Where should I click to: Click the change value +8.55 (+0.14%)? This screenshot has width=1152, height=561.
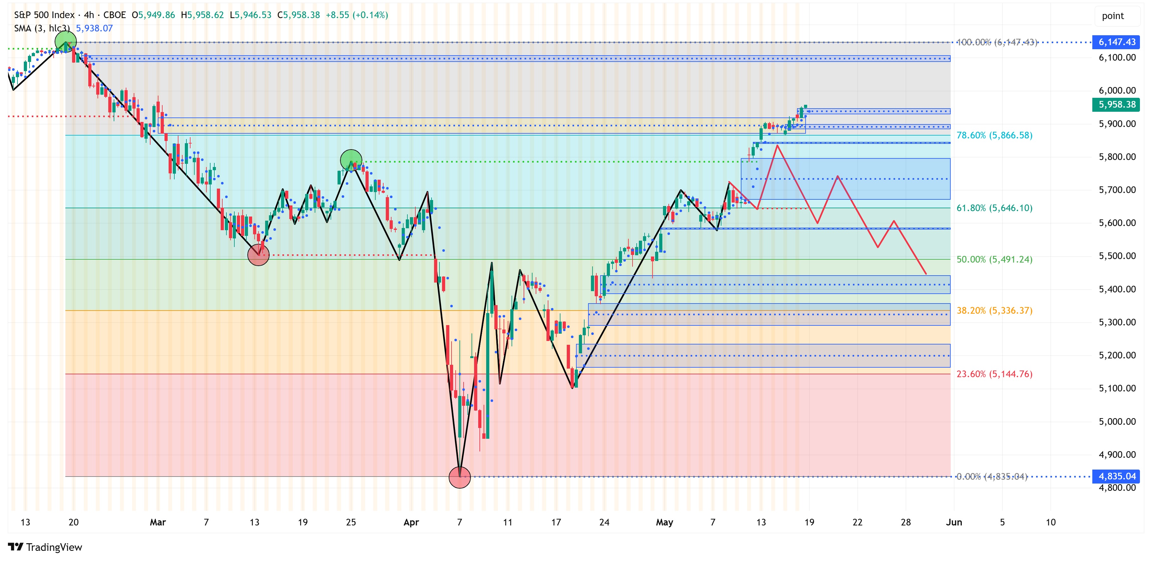click(x=357, y=15)
